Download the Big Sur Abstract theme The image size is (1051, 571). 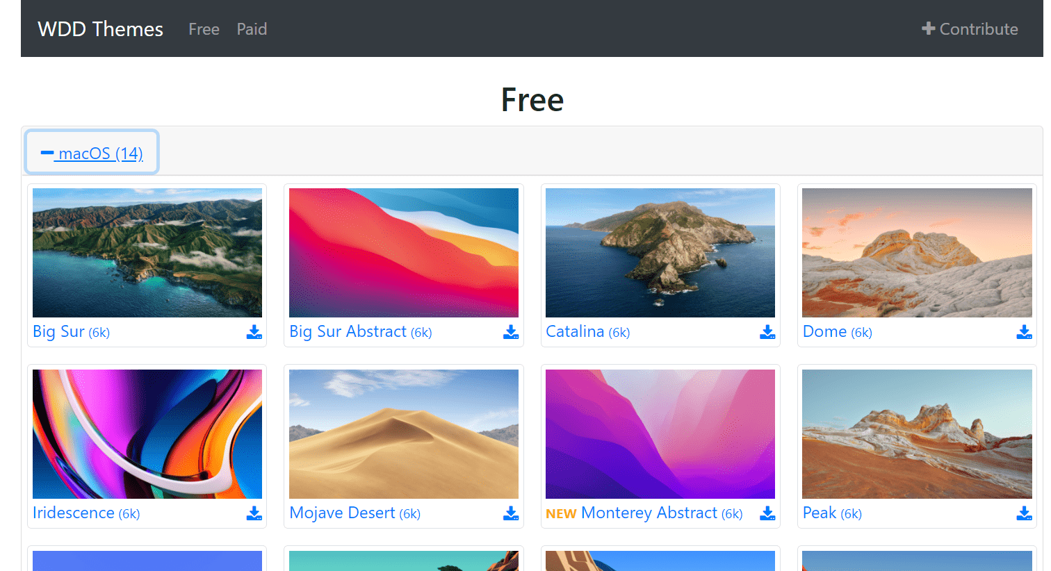point(511,332)
